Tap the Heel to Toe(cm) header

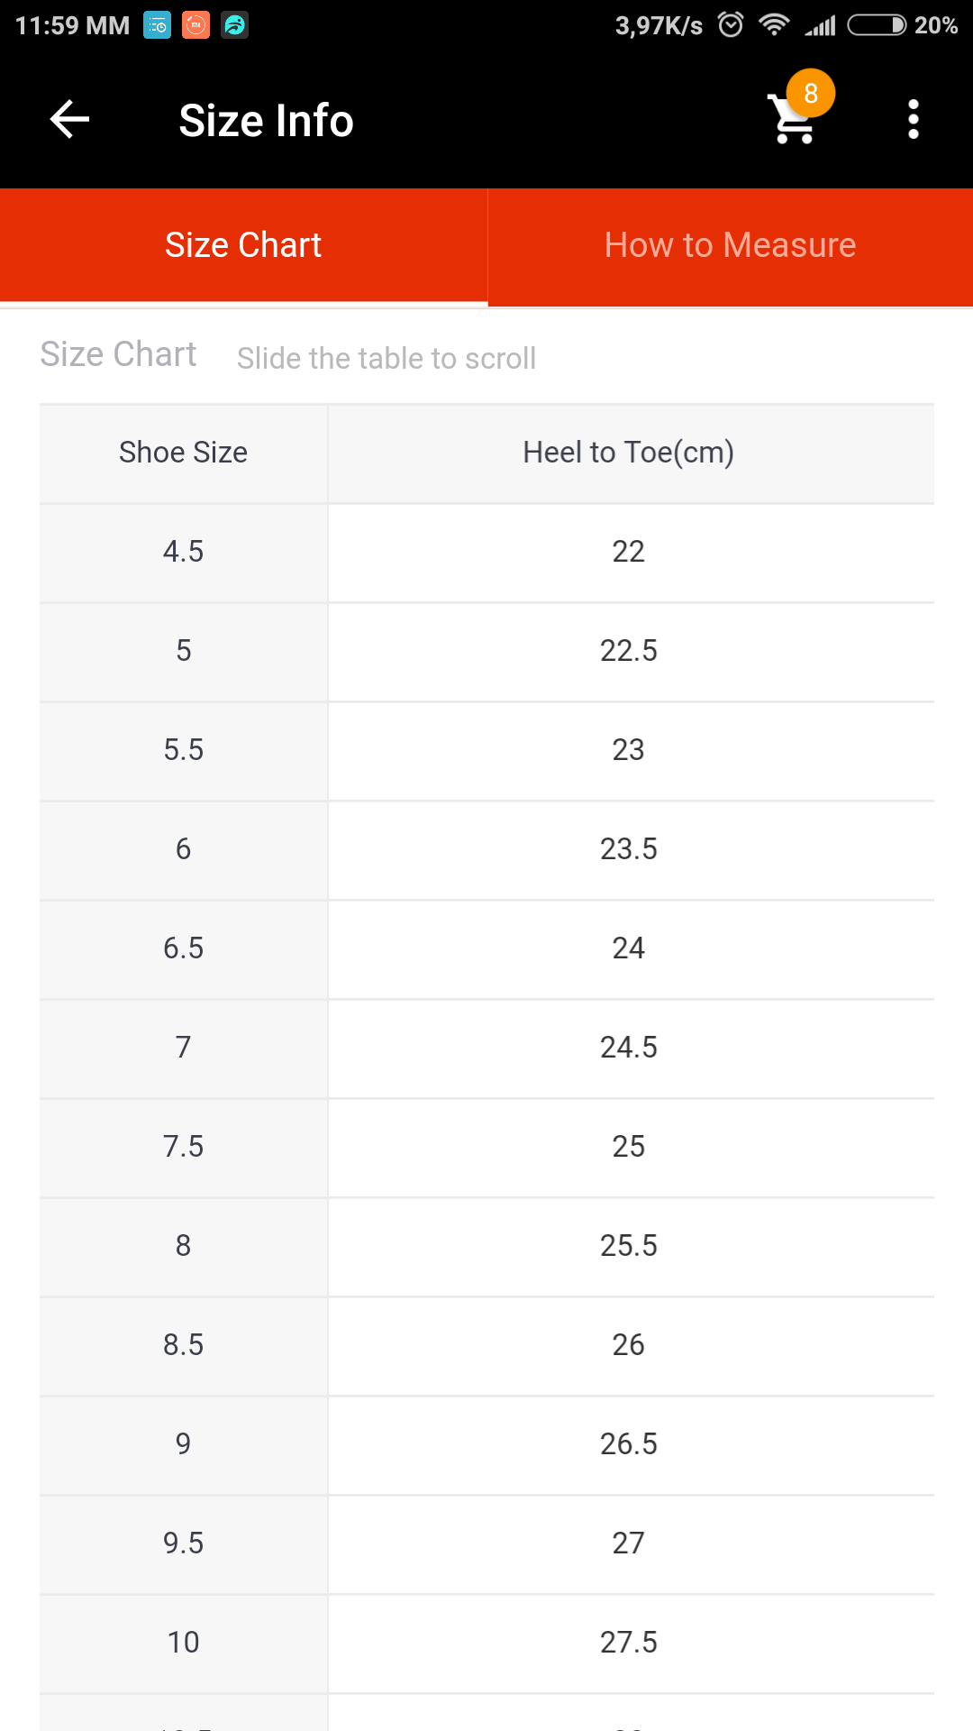(629, 453)
